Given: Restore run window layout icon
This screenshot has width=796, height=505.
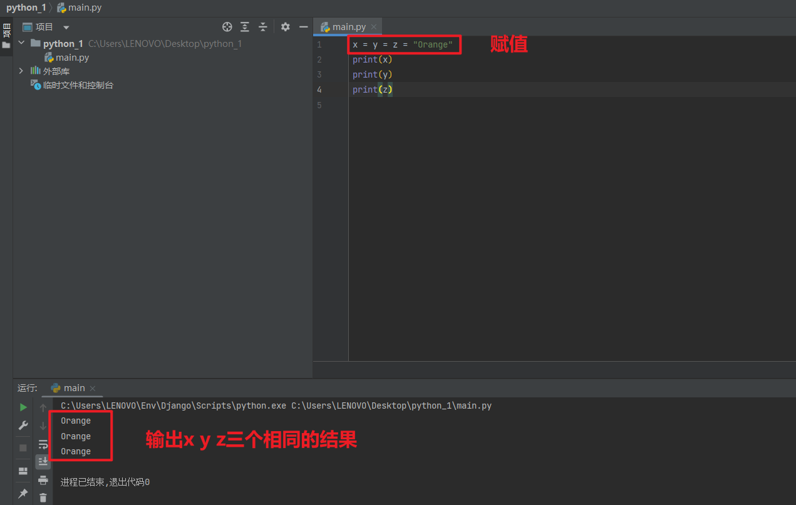Looking at the screenshot, I should coord(23,470).
